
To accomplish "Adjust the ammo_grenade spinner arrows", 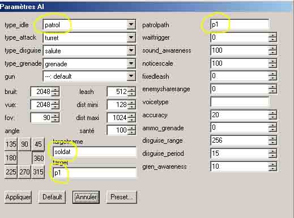I will point(272,127).
